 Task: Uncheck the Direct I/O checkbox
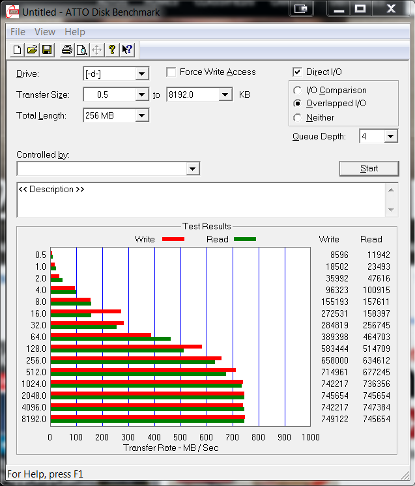point(298,72)
